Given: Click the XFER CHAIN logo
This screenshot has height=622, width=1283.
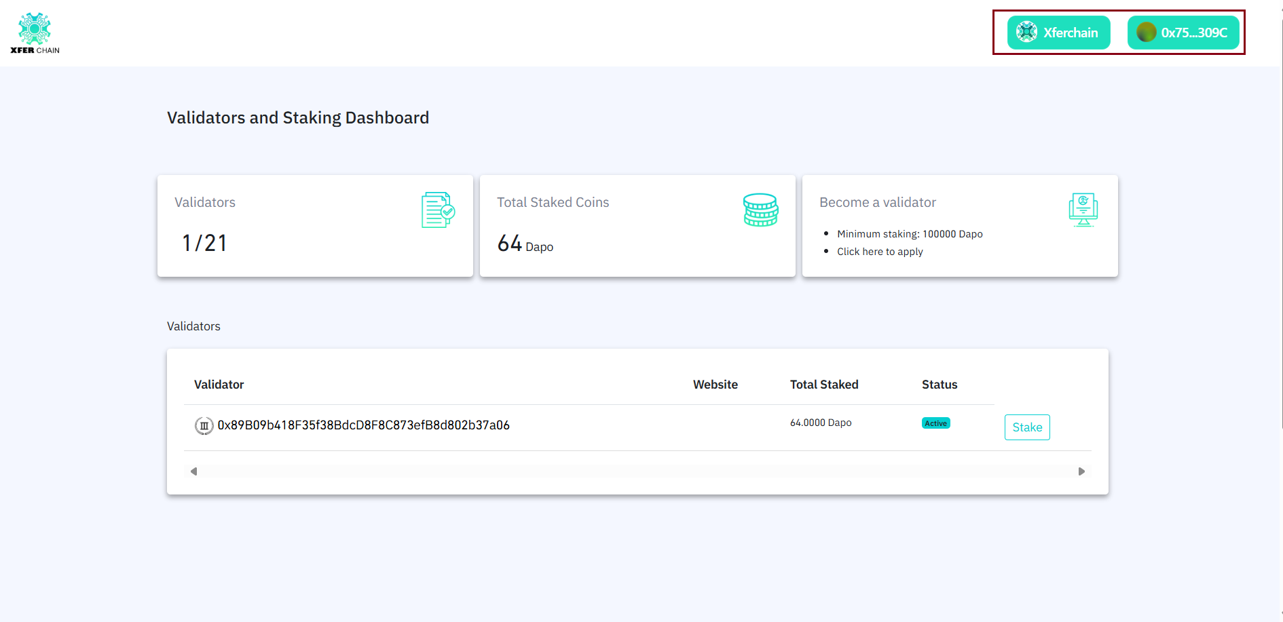Looking at the screenshot, I should point(35,32).
